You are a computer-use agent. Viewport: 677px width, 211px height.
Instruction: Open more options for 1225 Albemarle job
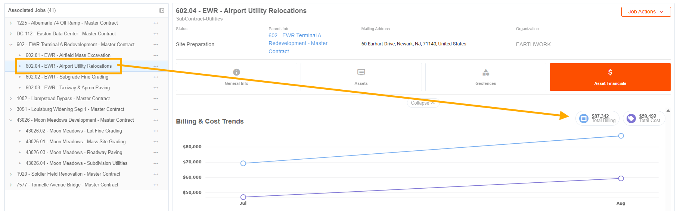click(x=156, y=23)
